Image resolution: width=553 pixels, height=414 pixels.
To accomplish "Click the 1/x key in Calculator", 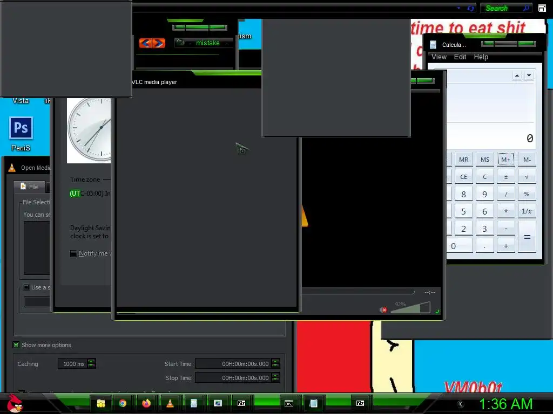I will tap(527, 211).
